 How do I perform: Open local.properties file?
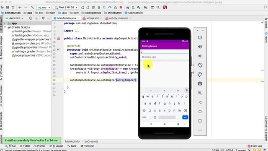[31, 55]
